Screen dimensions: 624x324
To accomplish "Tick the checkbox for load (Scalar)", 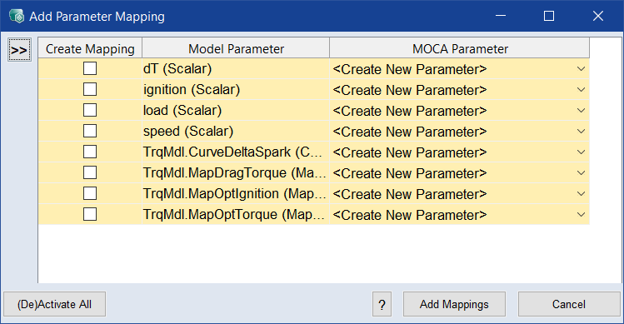I will click(x=90, y=110).
